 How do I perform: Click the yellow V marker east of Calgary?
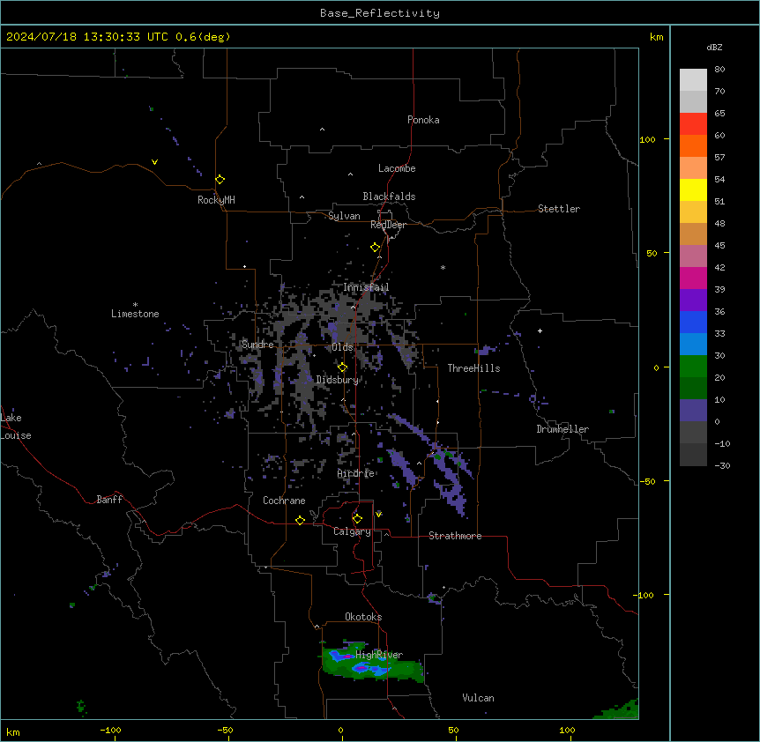[x=378, y=515]
